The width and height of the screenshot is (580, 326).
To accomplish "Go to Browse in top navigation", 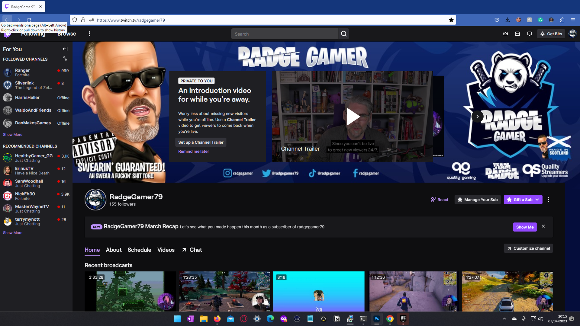I will coord(66,34).
